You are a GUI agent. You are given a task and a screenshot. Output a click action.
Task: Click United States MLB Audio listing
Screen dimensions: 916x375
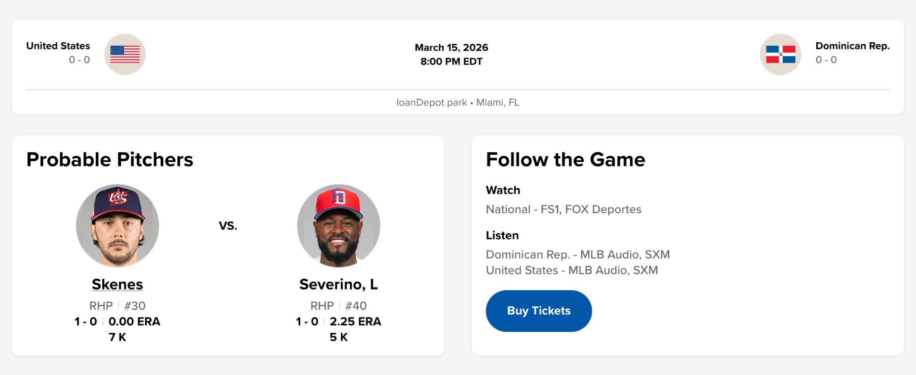[571, 270]
